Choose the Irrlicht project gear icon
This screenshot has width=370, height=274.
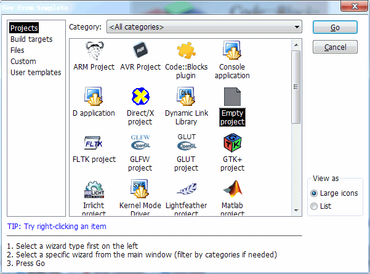pyautogui.click(x=94, y=190)
